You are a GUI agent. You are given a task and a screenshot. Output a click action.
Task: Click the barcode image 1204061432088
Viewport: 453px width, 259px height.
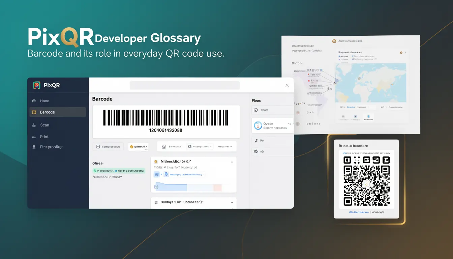click(165, 118)
